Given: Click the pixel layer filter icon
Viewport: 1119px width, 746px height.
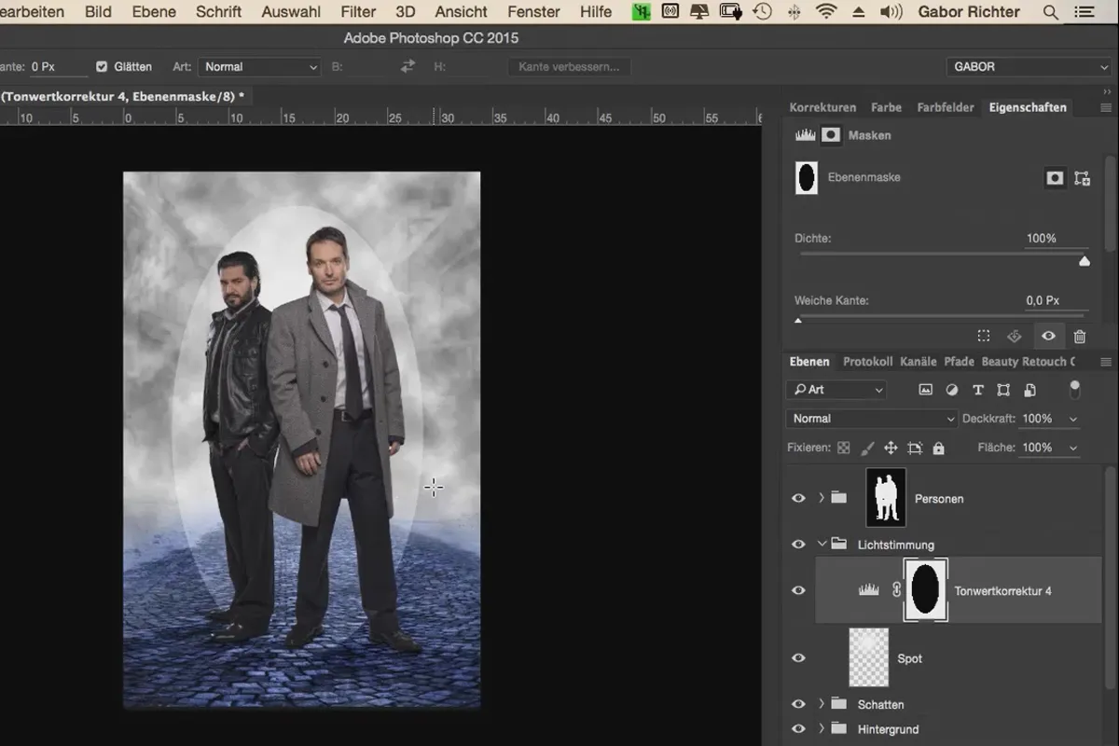Looking at the screenshot, I should click(x=925, y=390).
